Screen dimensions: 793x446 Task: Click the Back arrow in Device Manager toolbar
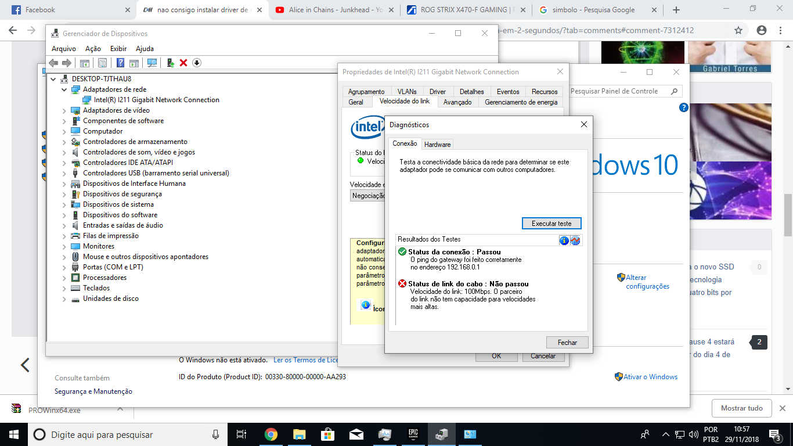coord(53,63)
